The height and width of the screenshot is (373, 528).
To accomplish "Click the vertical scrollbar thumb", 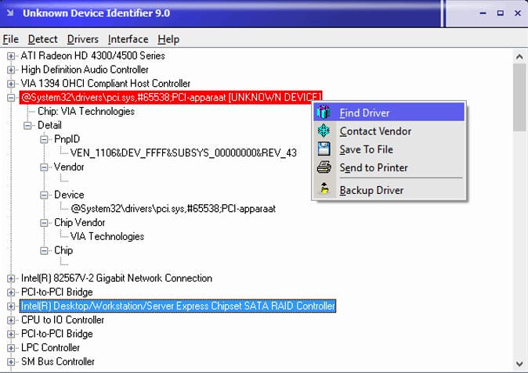I will tap(519, 98).
